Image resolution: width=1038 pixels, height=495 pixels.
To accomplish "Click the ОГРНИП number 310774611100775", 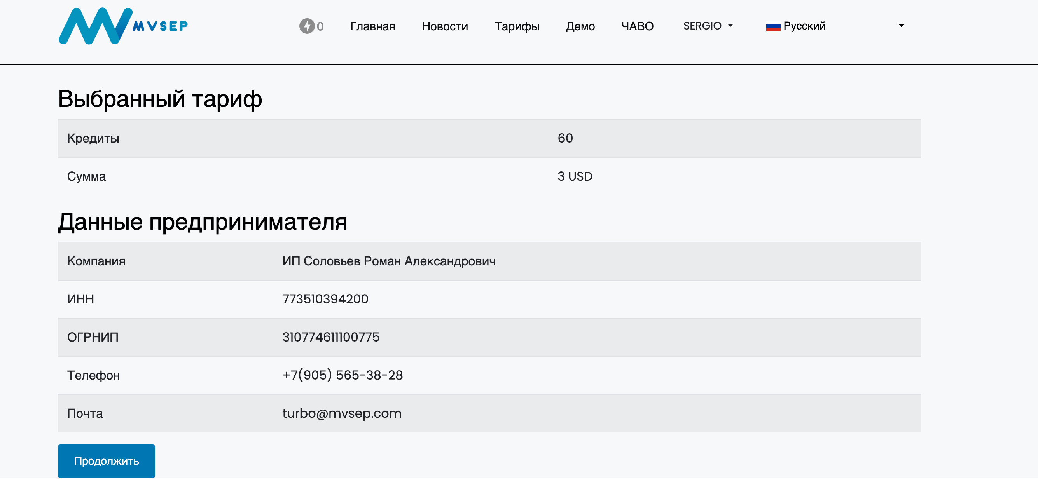I will tap(330, 337).
